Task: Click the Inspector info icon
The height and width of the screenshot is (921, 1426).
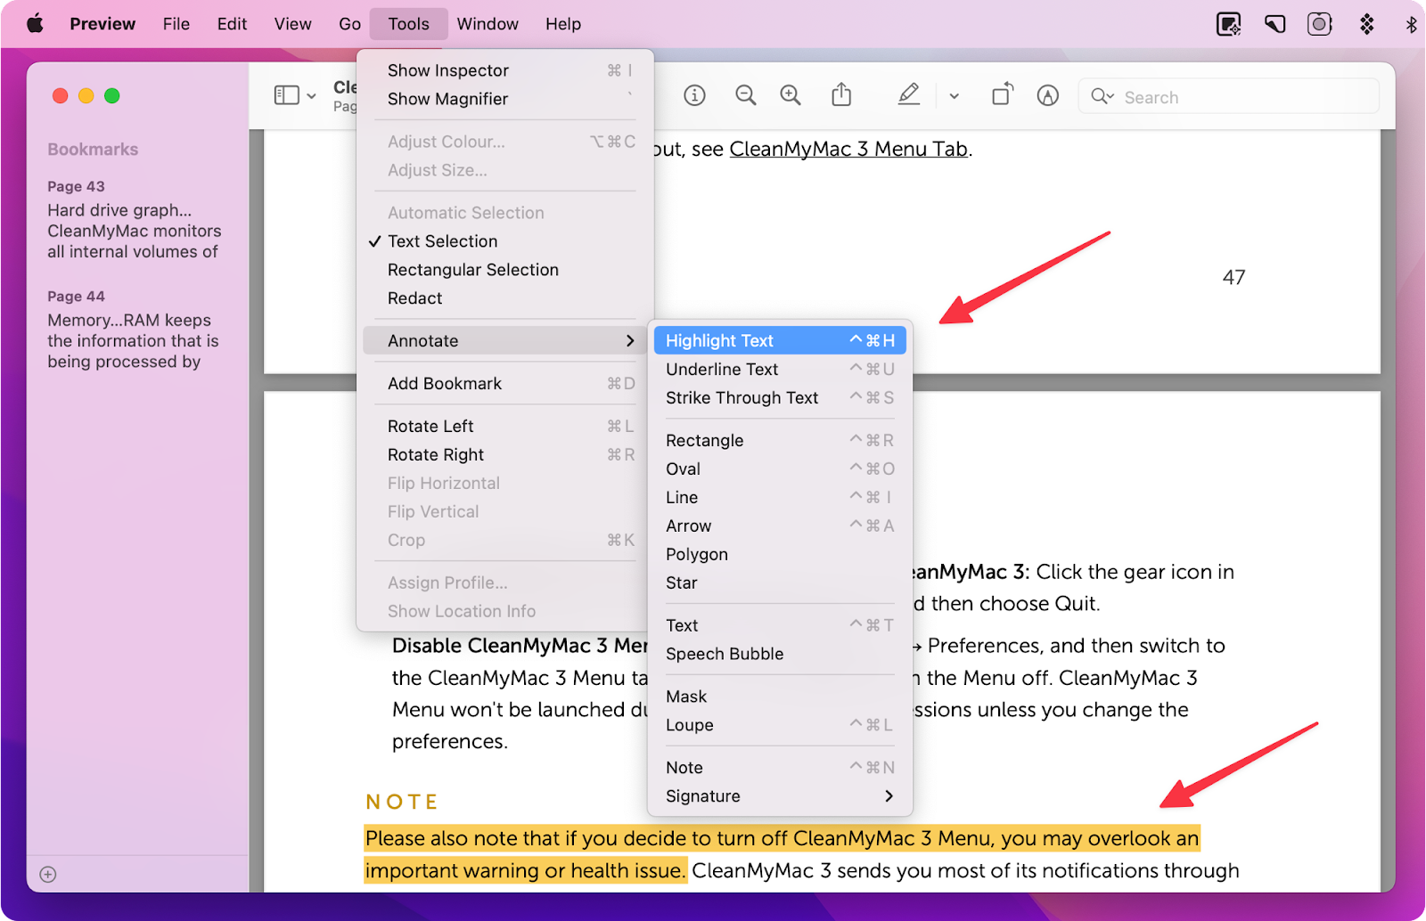Action: (694, 95)
